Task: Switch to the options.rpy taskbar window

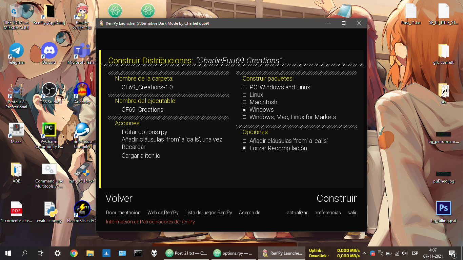Action: [x=234, y=253]
